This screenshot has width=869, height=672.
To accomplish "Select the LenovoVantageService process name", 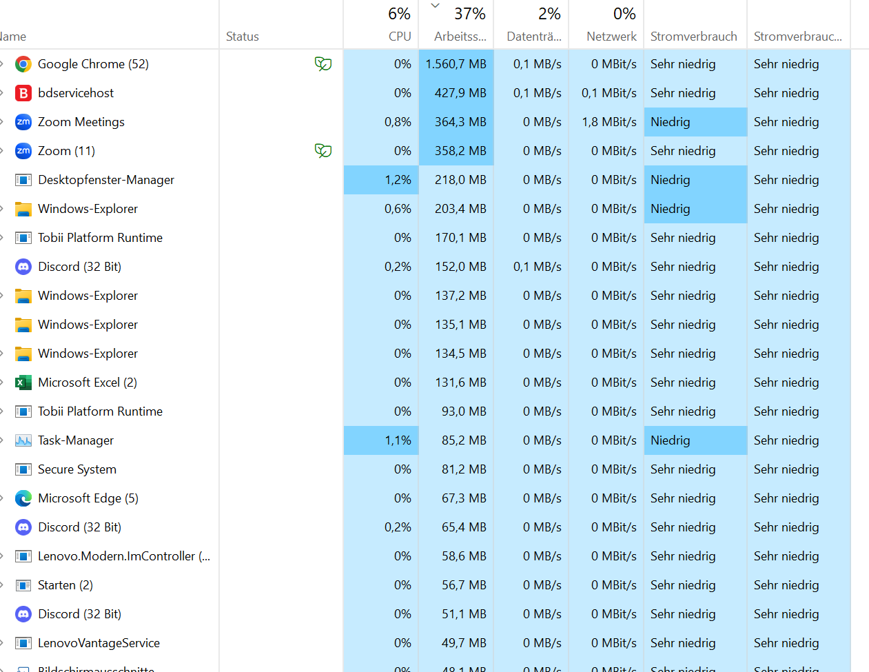I will coord(99,643).
